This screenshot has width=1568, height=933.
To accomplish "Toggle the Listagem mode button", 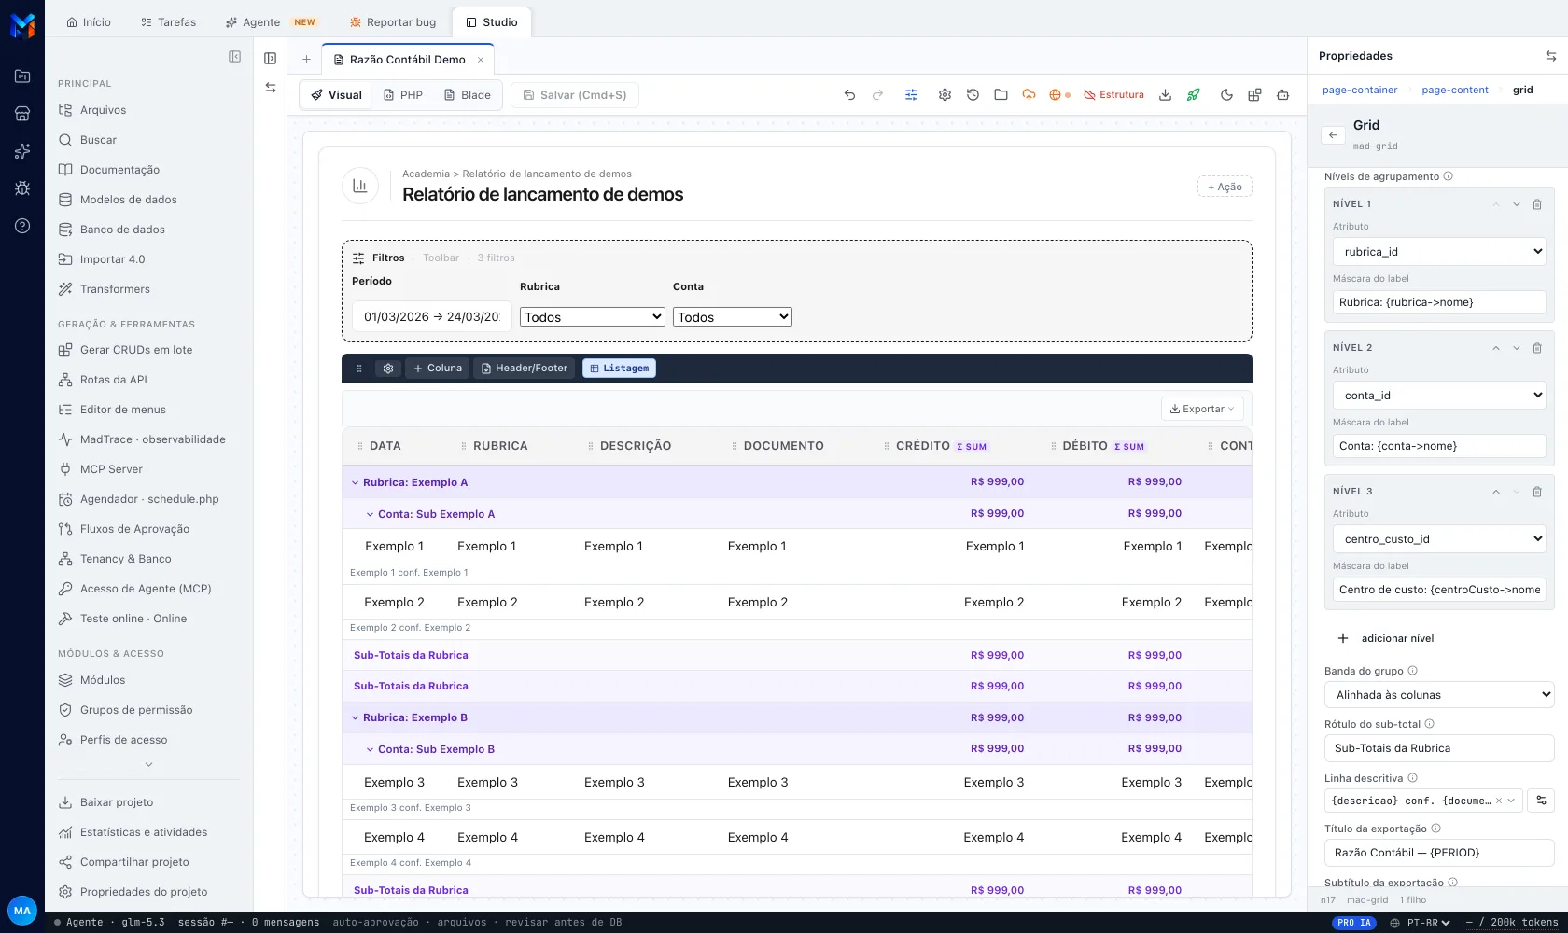I will click(x=619, y=369).
